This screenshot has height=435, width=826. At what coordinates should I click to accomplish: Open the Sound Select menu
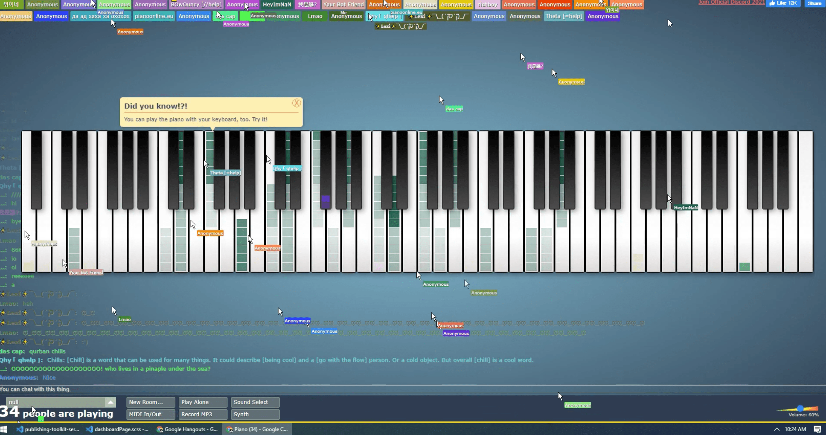tap(255, 402)
